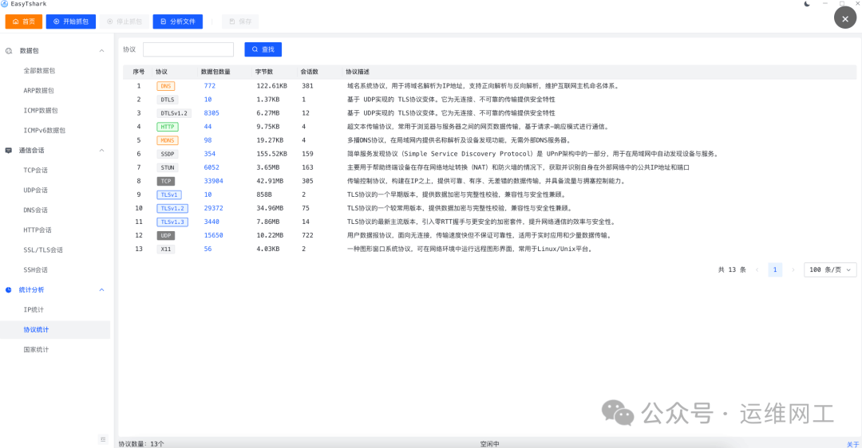Viewport: 862px width, 448px height.
Task: Open 分析文件 to analyze a file
Action: pyautogui.click(x=177, y=22)
